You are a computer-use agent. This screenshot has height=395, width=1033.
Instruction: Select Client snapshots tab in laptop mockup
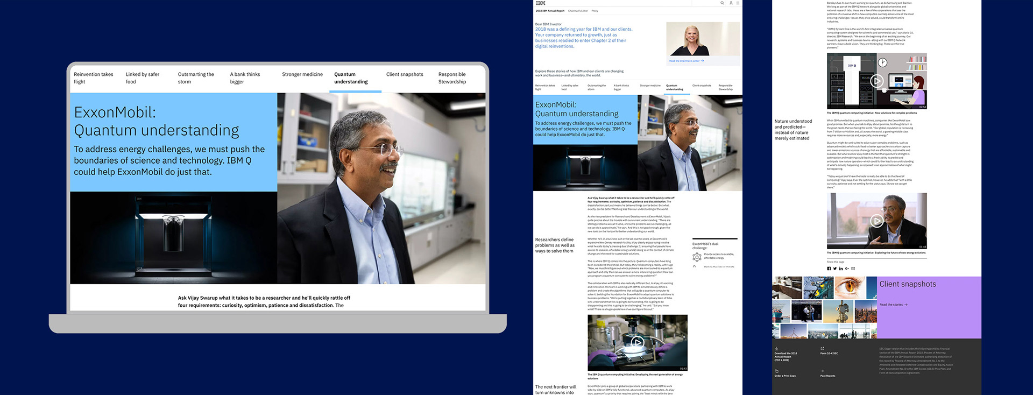pos(405,74)
